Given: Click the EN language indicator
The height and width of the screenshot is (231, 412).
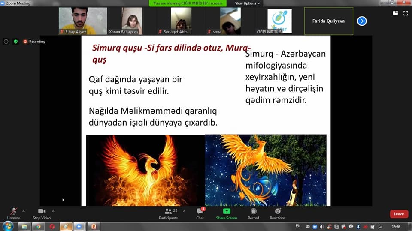Looking at the screenshot, I should (x=298, y=226).
